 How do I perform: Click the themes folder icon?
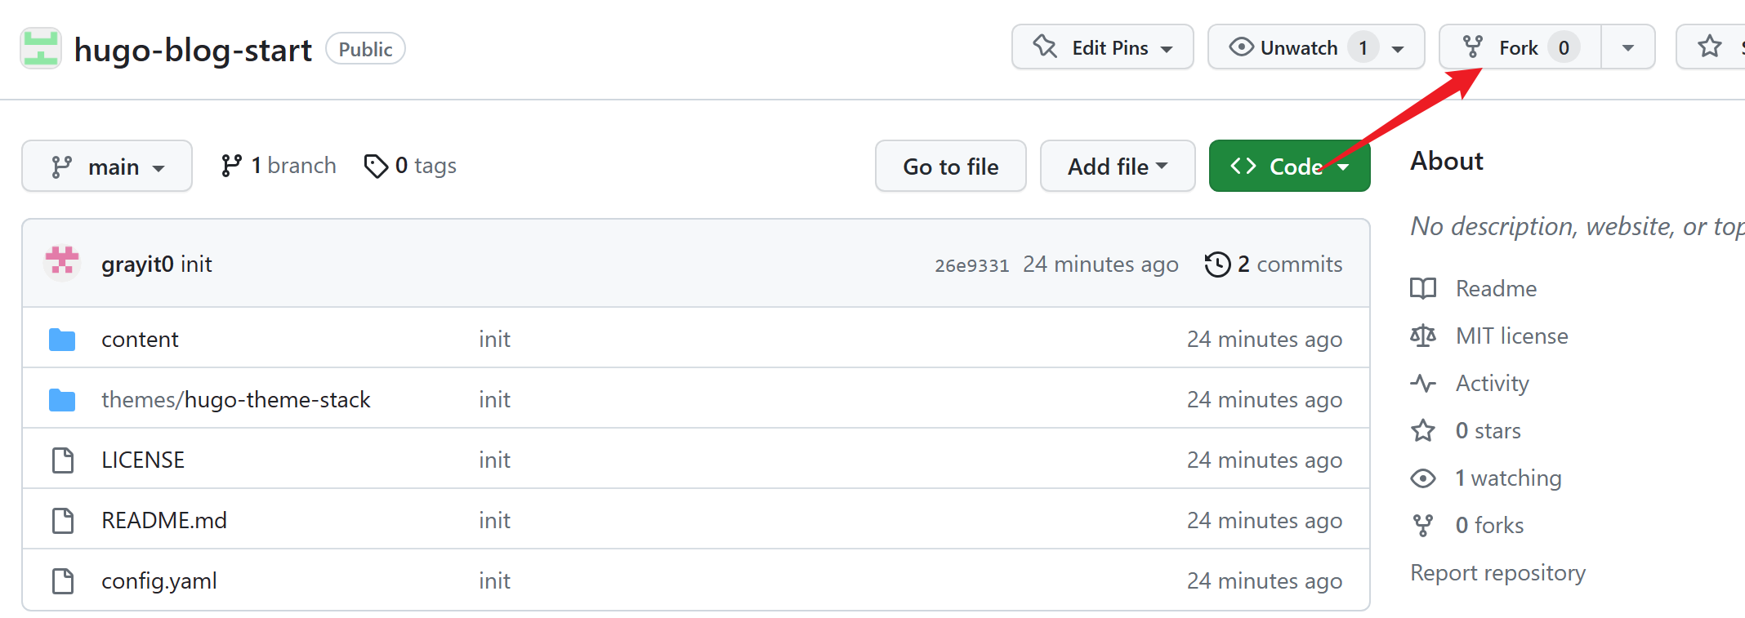click(x=62, y=400)
